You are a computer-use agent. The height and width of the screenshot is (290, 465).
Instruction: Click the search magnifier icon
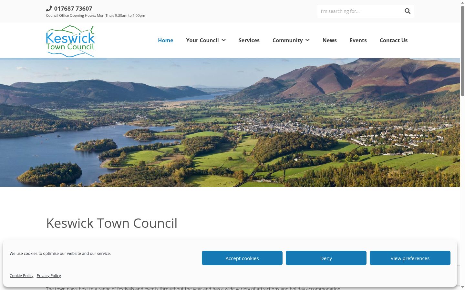[408, 11]
